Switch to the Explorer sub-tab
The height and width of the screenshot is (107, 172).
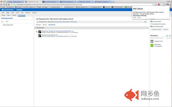point(3,15)
